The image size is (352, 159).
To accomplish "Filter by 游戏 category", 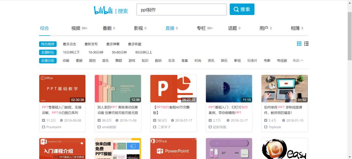I will [x=132, y=61].
